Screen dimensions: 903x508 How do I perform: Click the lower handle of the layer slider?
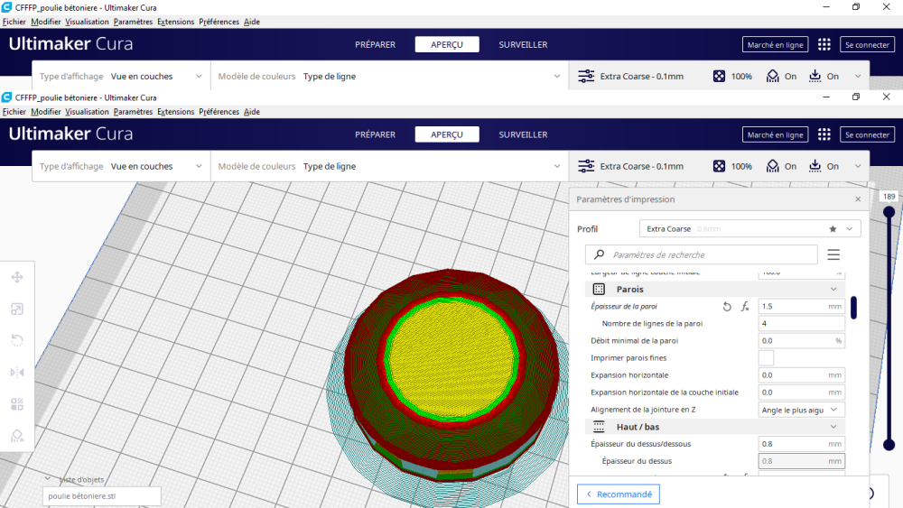[x=889, y=444]
